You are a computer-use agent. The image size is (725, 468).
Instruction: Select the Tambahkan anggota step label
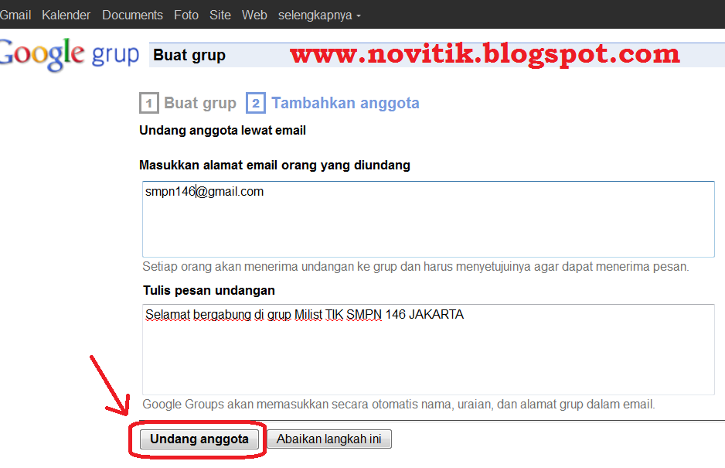[x=345, y=103]
